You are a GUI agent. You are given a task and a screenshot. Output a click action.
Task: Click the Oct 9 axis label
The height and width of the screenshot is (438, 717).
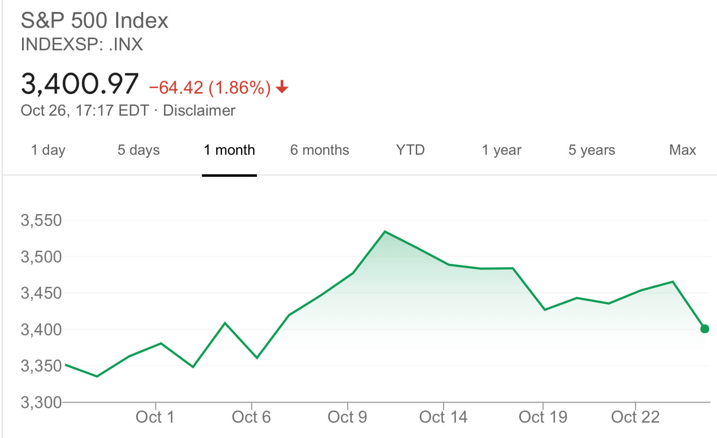click(x=347, y=417)
